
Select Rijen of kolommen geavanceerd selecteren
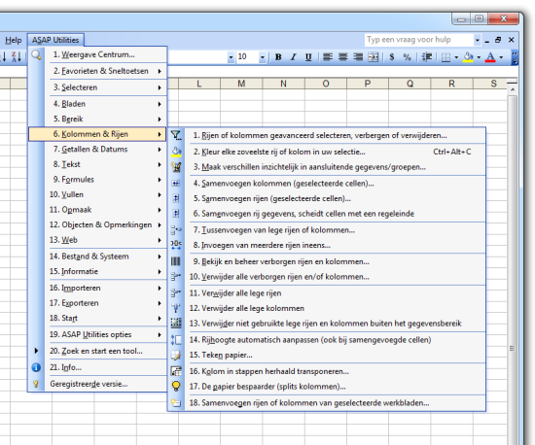327,136
